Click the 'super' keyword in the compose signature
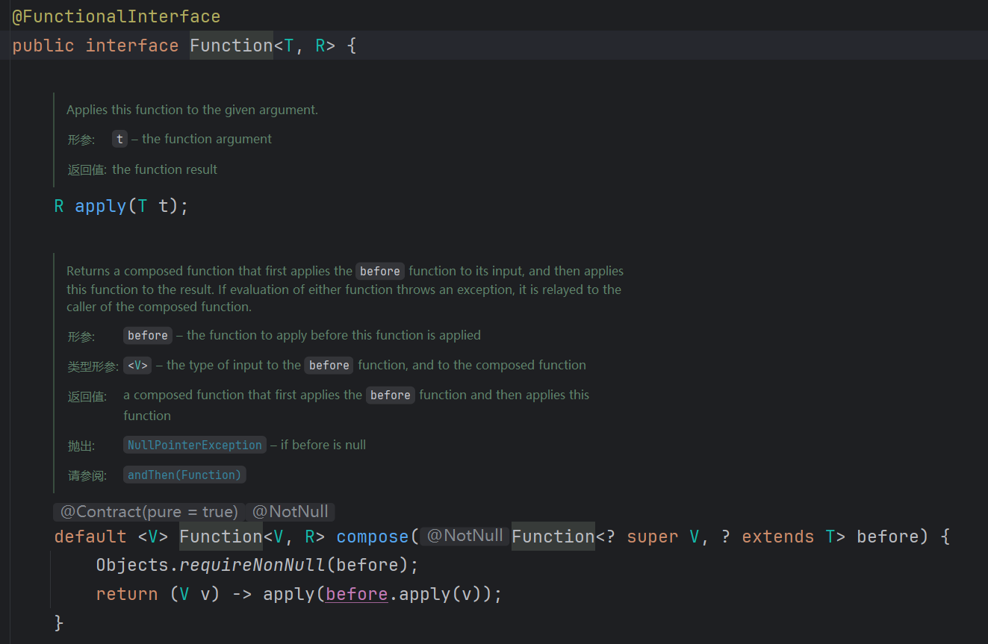 coord(653,537)
